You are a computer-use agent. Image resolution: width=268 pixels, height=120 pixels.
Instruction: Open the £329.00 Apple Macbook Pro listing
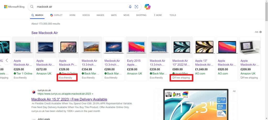[68, 63]
